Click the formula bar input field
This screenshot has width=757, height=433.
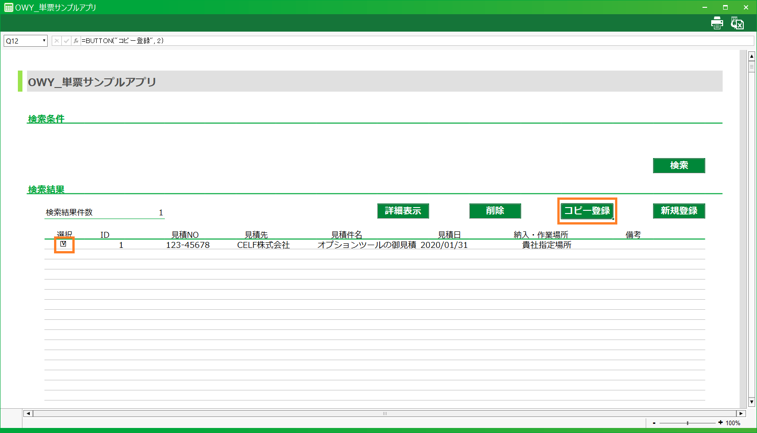(412, 41)
